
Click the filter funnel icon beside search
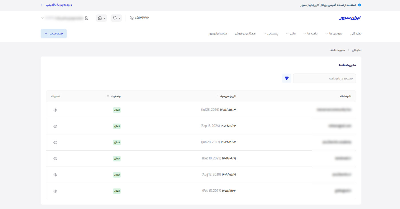point(287,78)
